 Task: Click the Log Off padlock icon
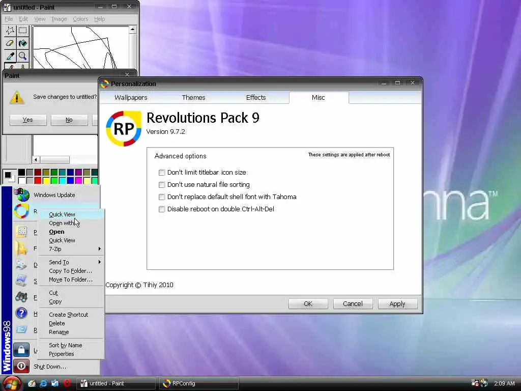(21, 350)
